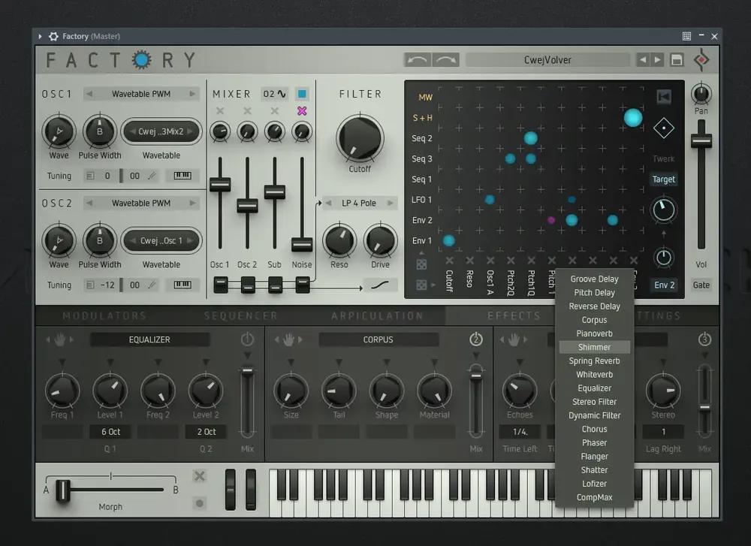Image resolution: width=751 pixels, height=546 pixels.
Task: Open LP 4 Pole filter type selector
Action: pos(359,203)
